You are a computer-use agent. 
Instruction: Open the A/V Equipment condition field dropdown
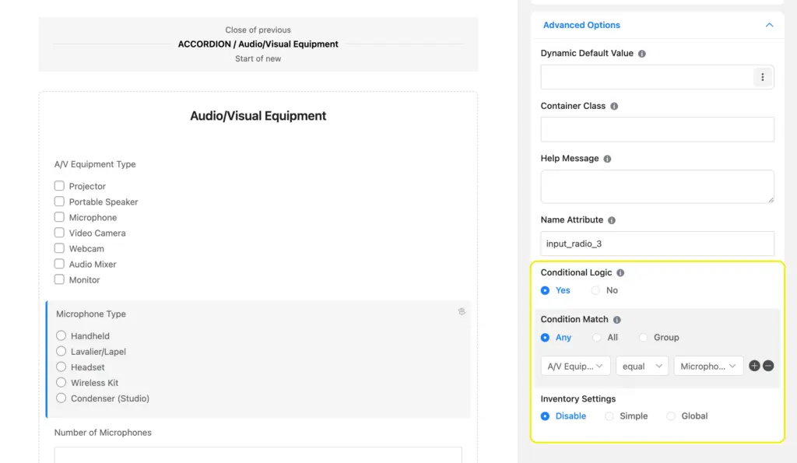click(x=575, y=366)
